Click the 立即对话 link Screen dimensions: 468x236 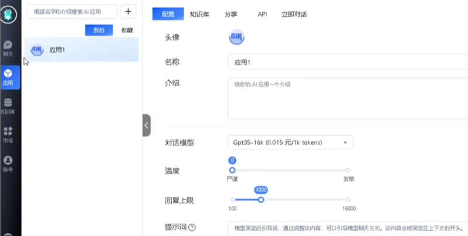[294, 13]
